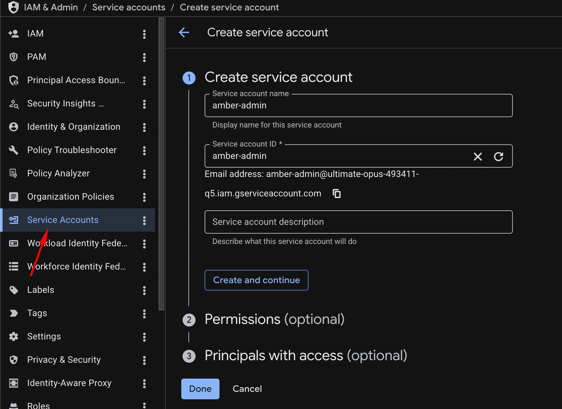562x409 pixels.
Task: Open Identity-Aware Proxy options menu
Action: pos(144,384)
